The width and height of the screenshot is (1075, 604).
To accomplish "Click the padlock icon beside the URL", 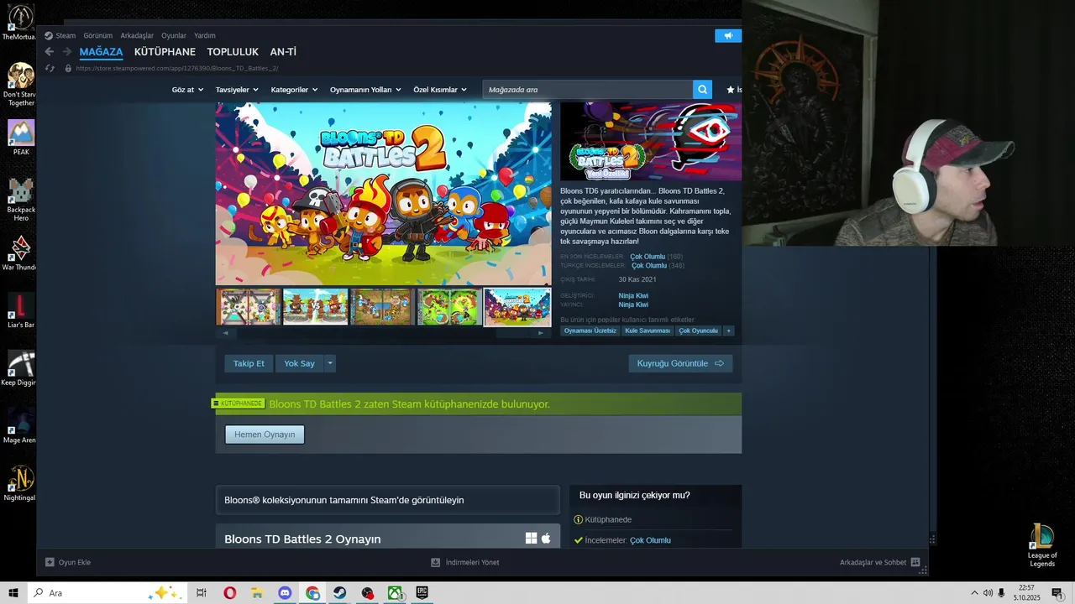I will tap(68, 68).
